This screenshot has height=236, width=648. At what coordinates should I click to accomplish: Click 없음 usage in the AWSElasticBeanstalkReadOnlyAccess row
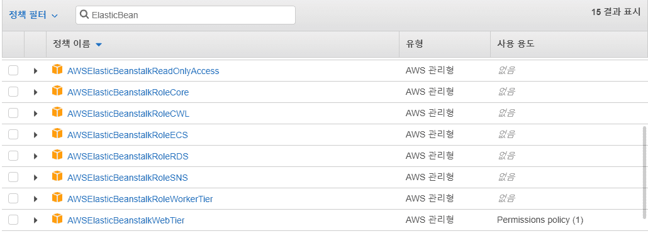pos(506,70)
